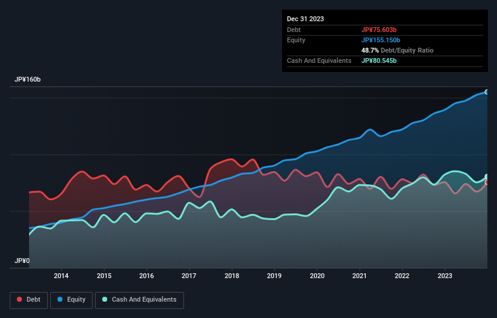Screen dimensions: 497x318
Task: Click the 2017 x-axis label
Action: (x=189, y=276)
